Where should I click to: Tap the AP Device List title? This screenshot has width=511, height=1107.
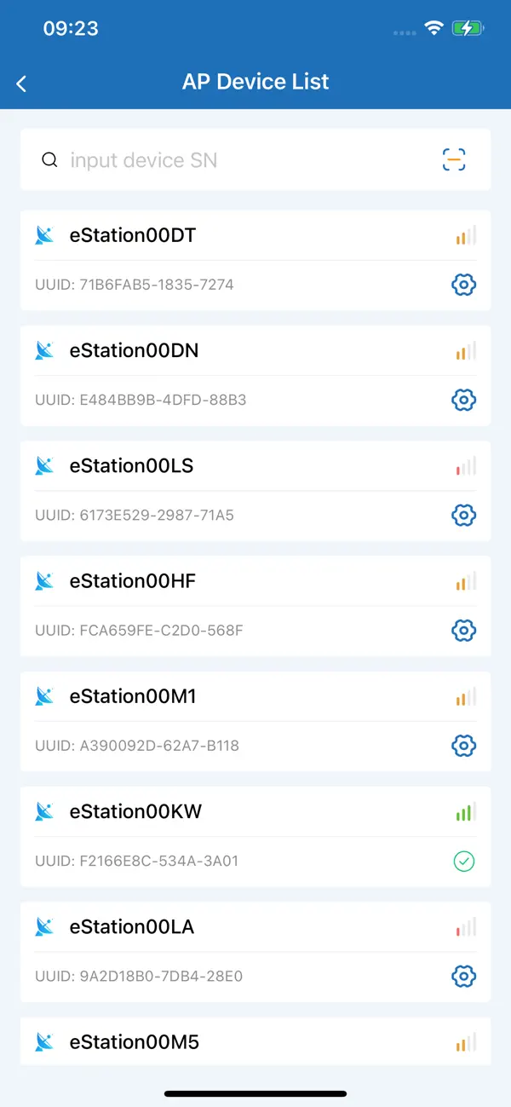point(255,82)
